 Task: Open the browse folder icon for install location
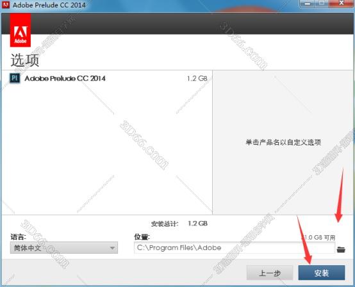(341, 249)
